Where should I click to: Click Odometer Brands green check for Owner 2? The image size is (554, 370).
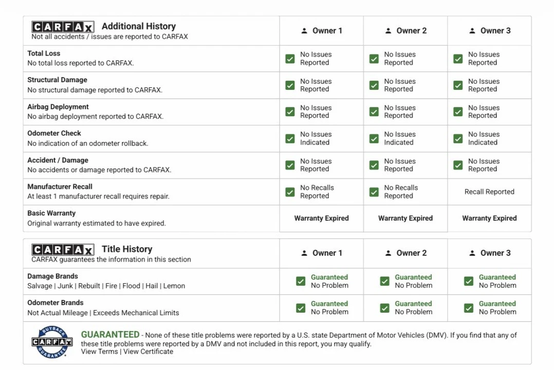[385, 308]
